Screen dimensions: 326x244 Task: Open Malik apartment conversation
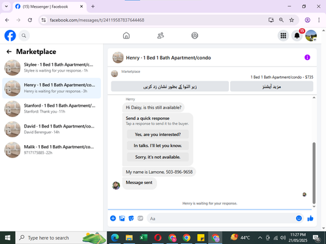[x=52, y=150]
